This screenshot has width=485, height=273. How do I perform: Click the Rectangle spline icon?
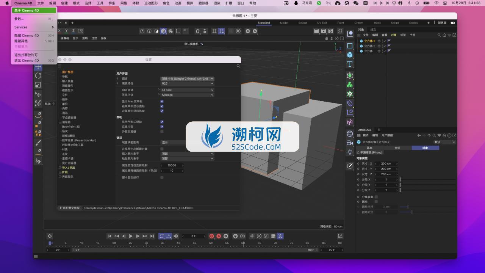click(x=350, y=45)
